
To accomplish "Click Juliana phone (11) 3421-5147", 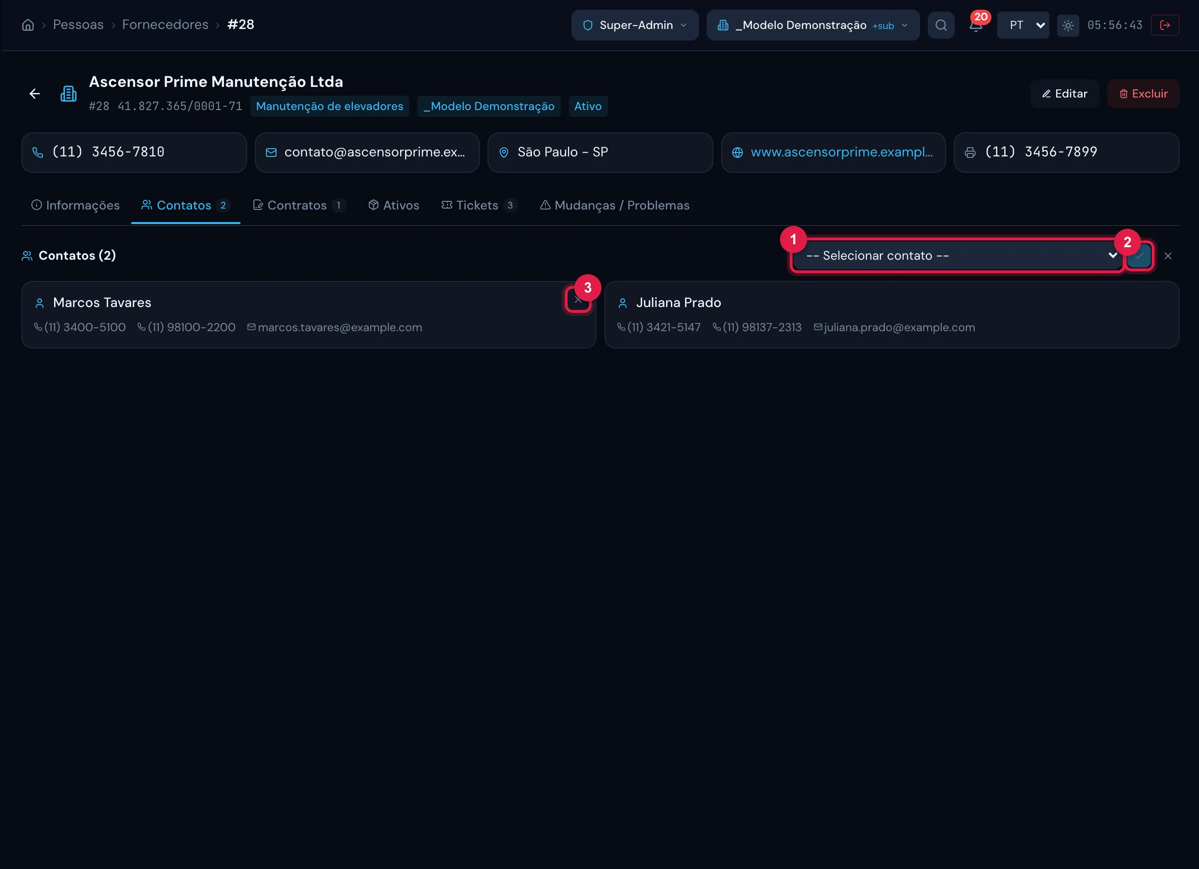I will pyautogui.click(x=664, y=327).
